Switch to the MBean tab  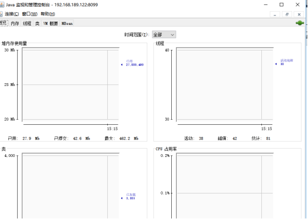pos(67,23)
